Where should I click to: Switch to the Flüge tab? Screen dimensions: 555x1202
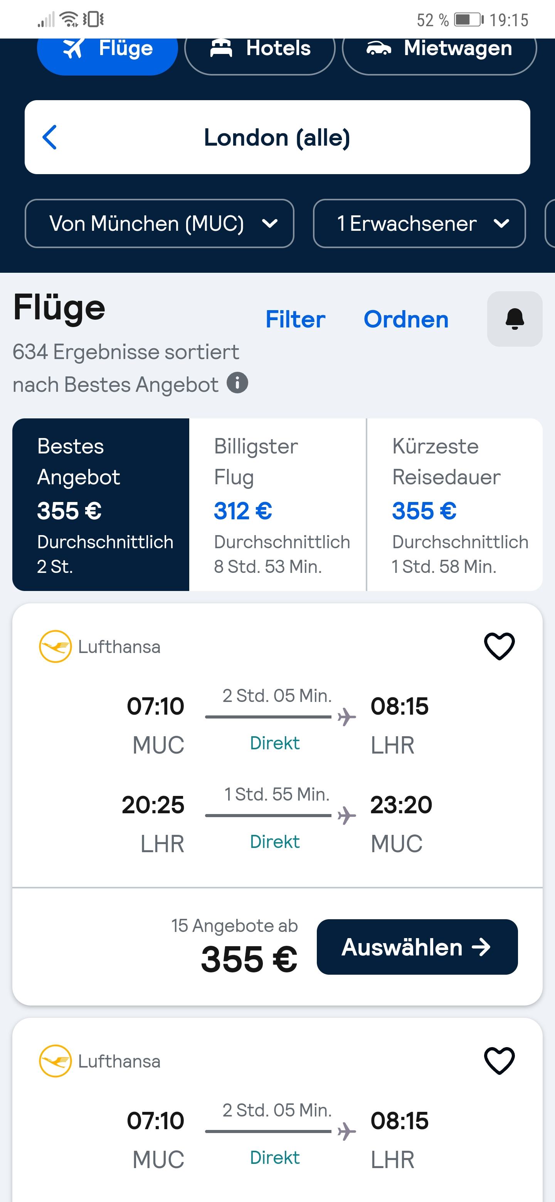(108, 49)
